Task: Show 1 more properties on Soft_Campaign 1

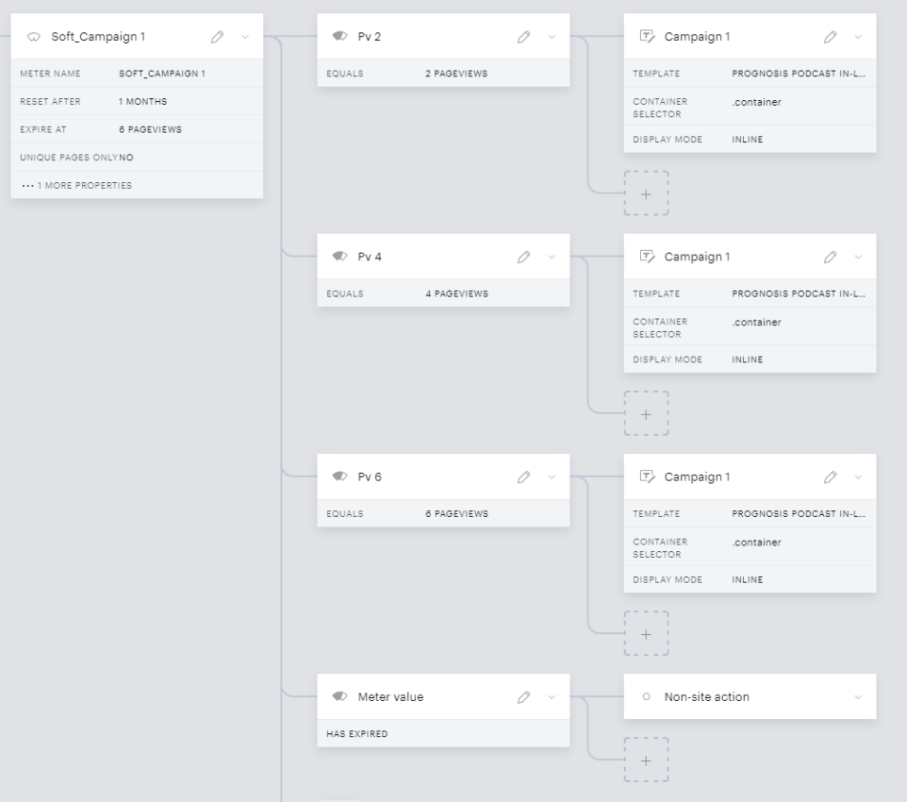Action: [x=77, y=185]
